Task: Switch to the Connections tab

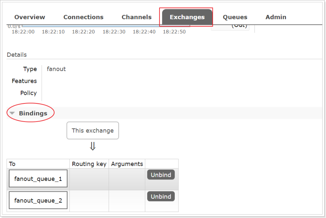Action: (x=83, y=17)
